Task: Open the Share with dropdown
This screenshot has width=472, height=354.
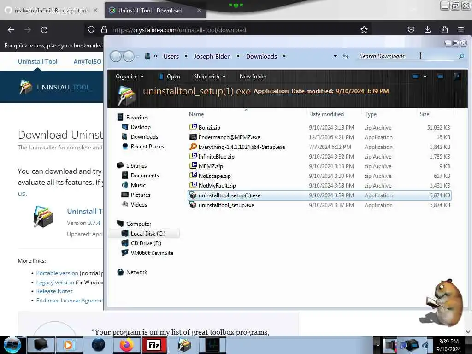Action: 210,77
